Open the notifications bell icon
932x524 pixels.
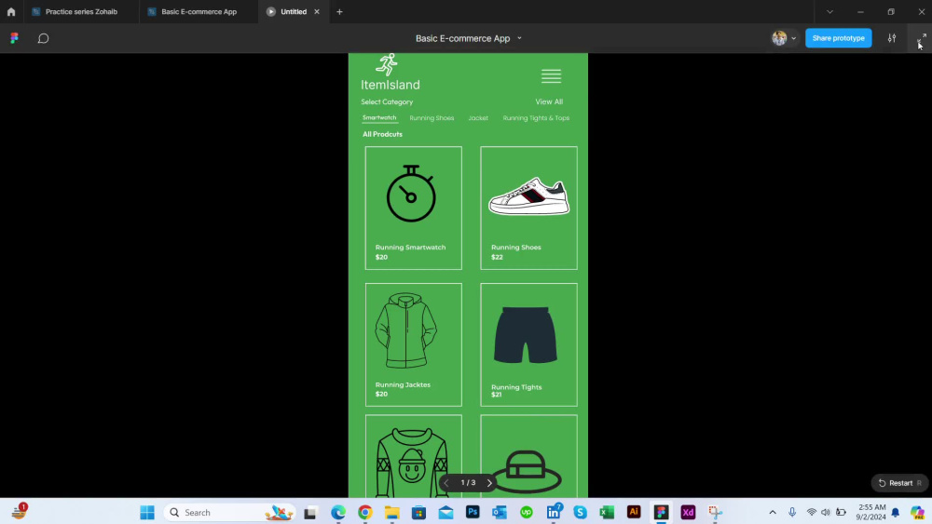click(895, 513)
